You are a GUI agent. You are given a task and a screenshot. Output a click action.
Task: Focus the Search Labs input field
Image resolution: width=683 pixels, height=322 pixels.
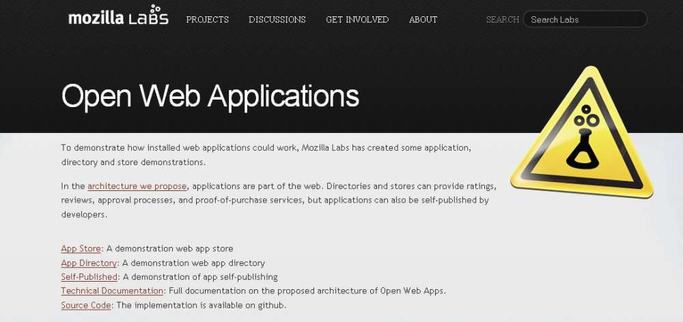585,20
